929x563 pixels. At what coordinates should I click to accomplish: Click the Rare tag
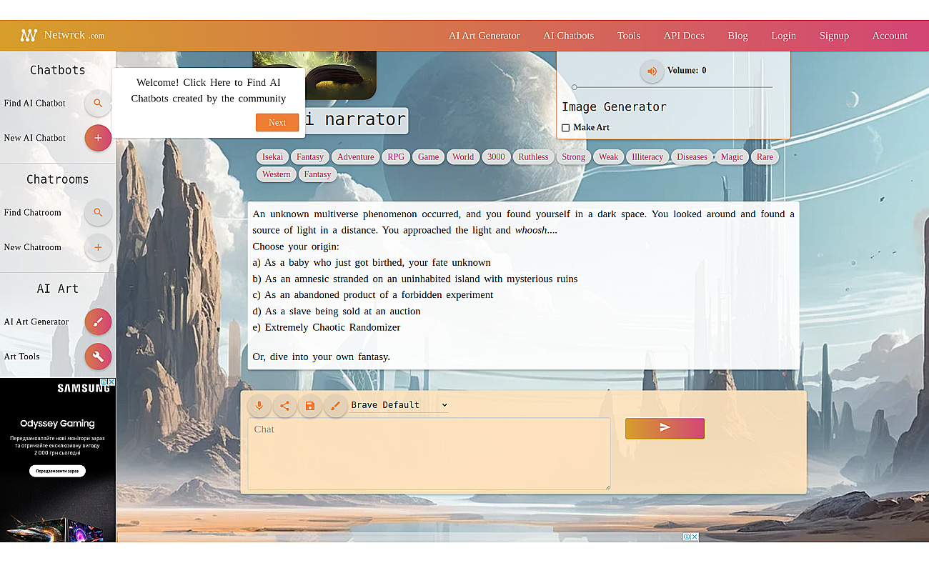pos(765,157)
